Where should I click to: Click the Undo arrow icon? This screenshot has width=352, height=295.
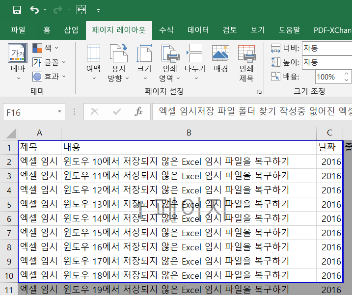click(34, 10)
